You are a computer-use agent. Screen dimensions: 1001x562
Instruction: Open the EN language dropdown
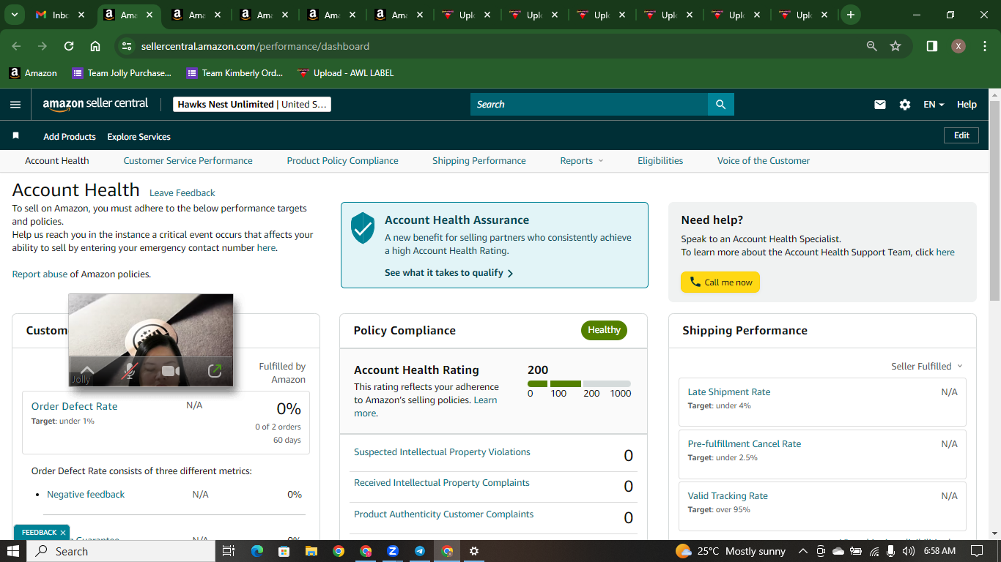point(934,105)
